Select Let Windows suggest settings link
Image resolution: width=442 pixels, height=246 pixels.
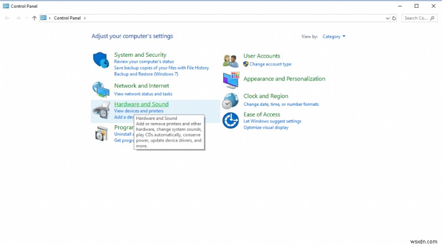pos(272,121)
